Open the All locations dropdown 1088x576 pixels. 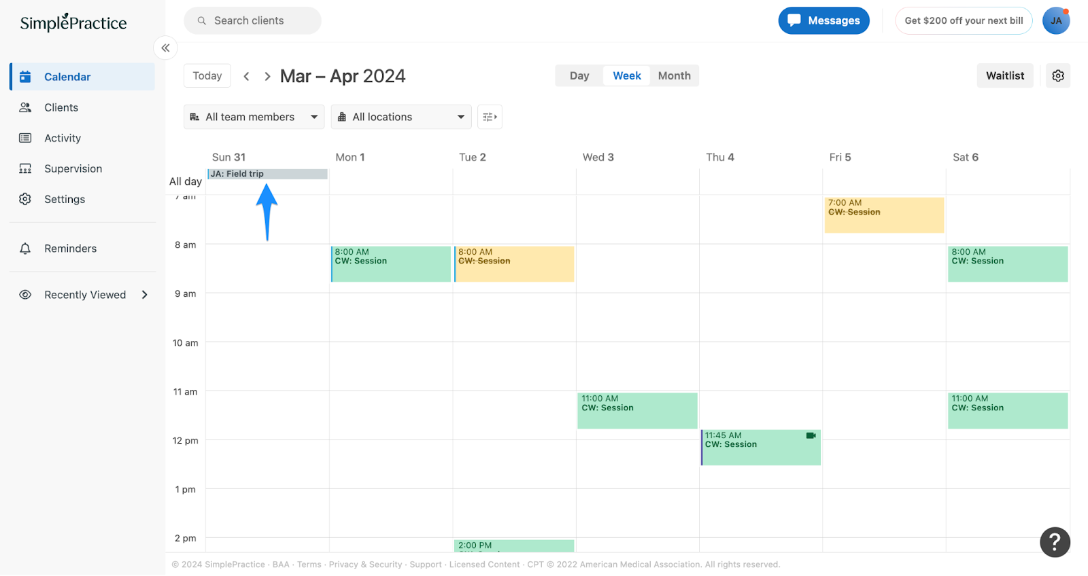point(401,118)
